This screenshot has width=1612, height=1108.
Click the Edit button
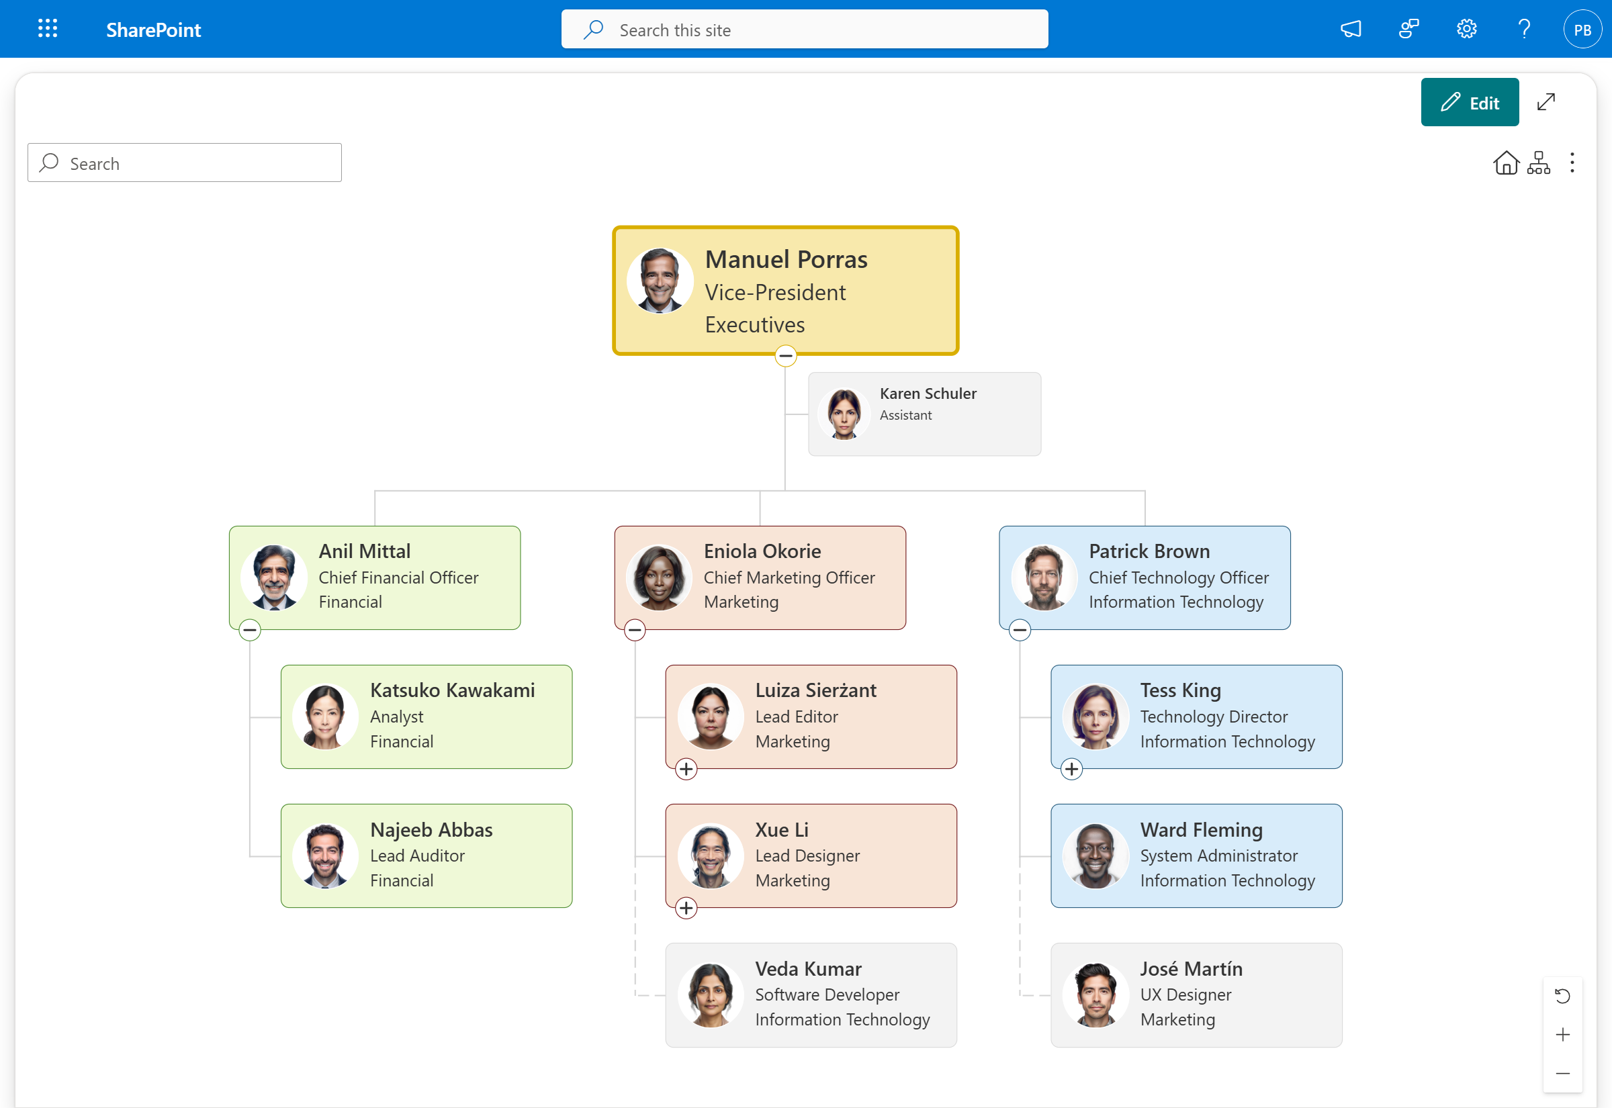[x=1470, y=102]
